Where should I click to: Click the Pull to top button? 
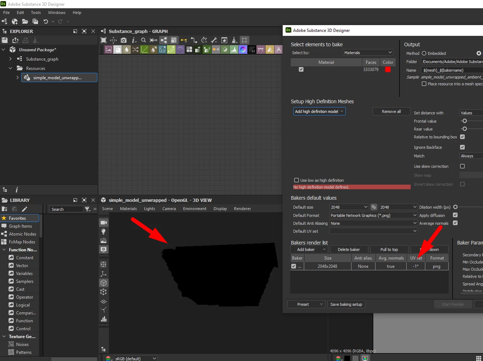389,250
